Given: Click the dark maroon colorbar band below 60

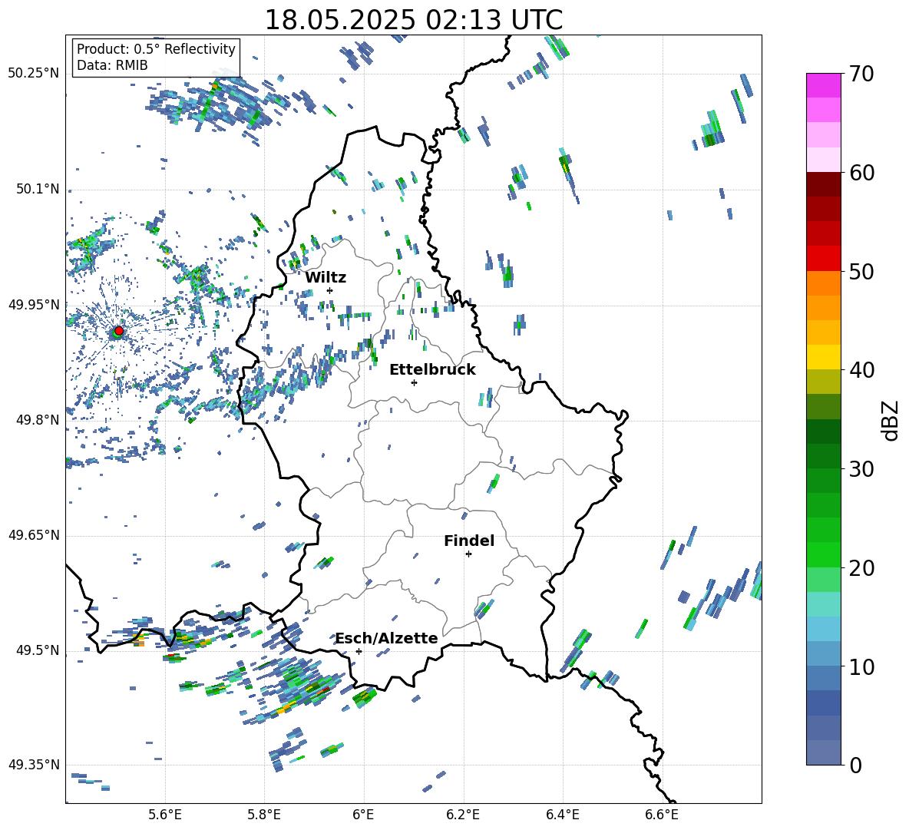Looking at the screenshot, I should pyautogui.click(x=823, y=184).
